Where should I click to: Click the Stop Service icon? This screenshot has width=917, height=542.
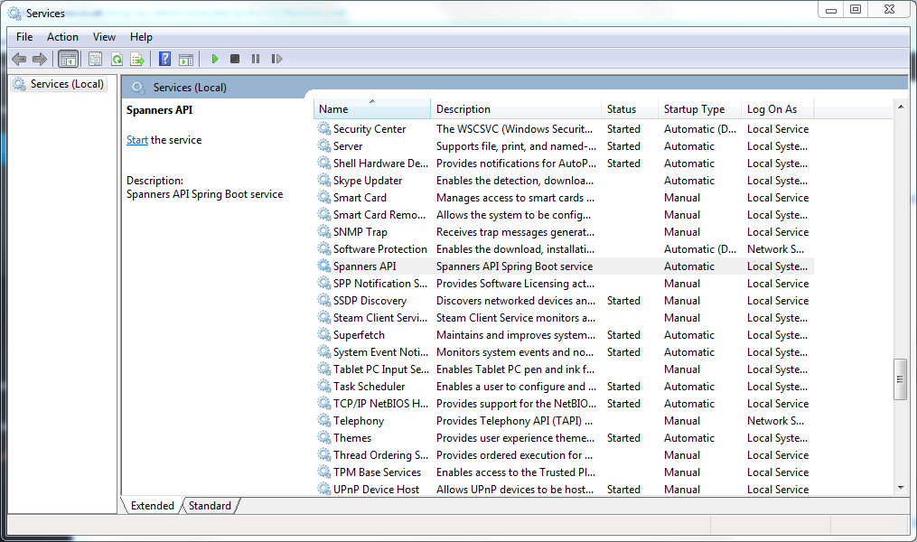coord(235,59)
